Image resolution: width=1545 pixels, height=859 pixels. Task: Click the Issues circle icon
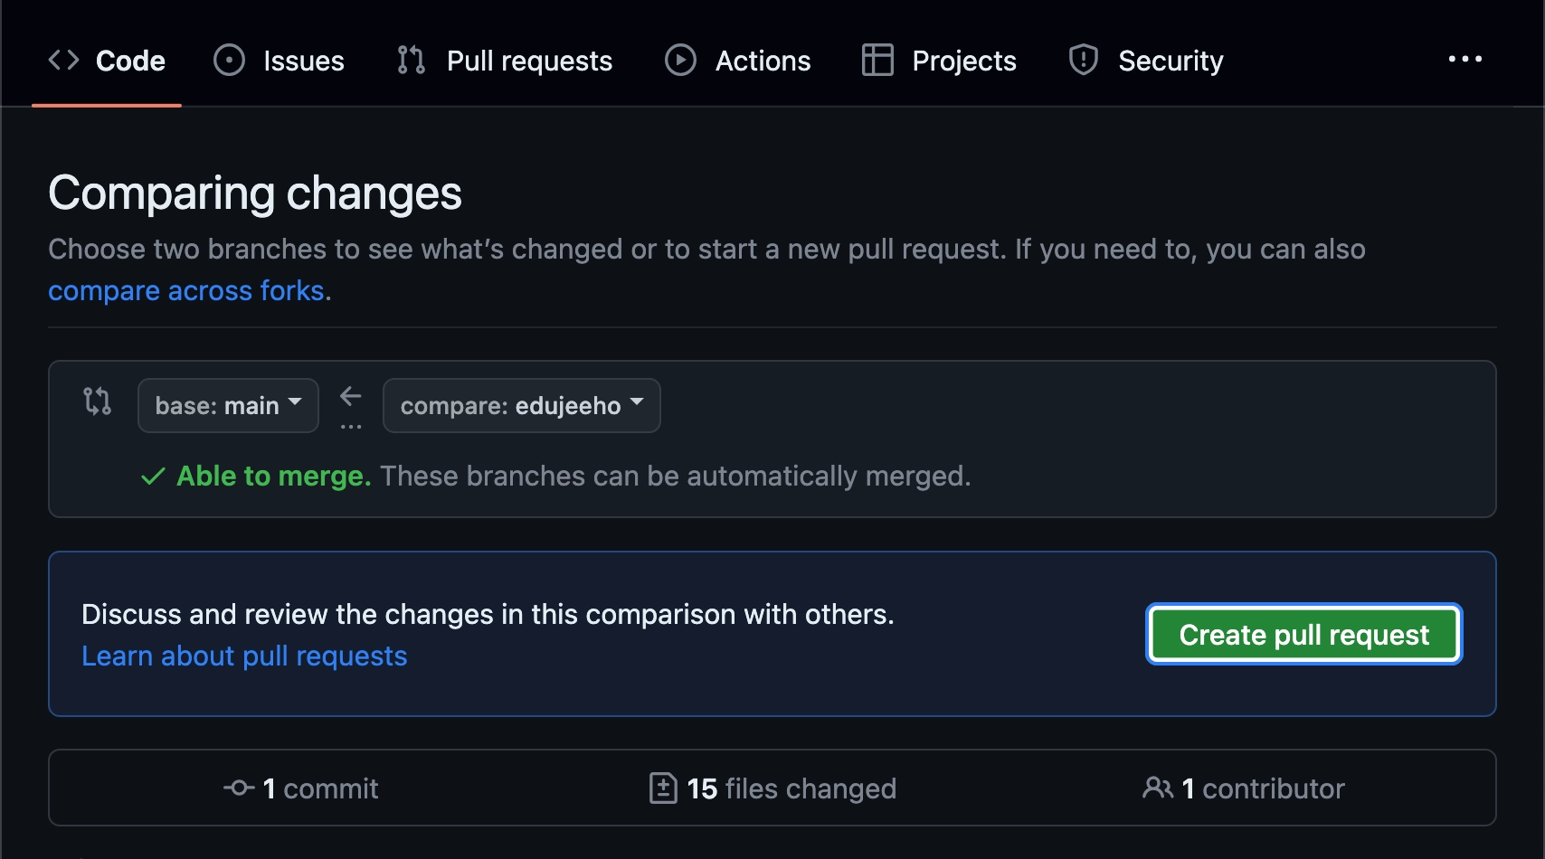tap(229, 61)
